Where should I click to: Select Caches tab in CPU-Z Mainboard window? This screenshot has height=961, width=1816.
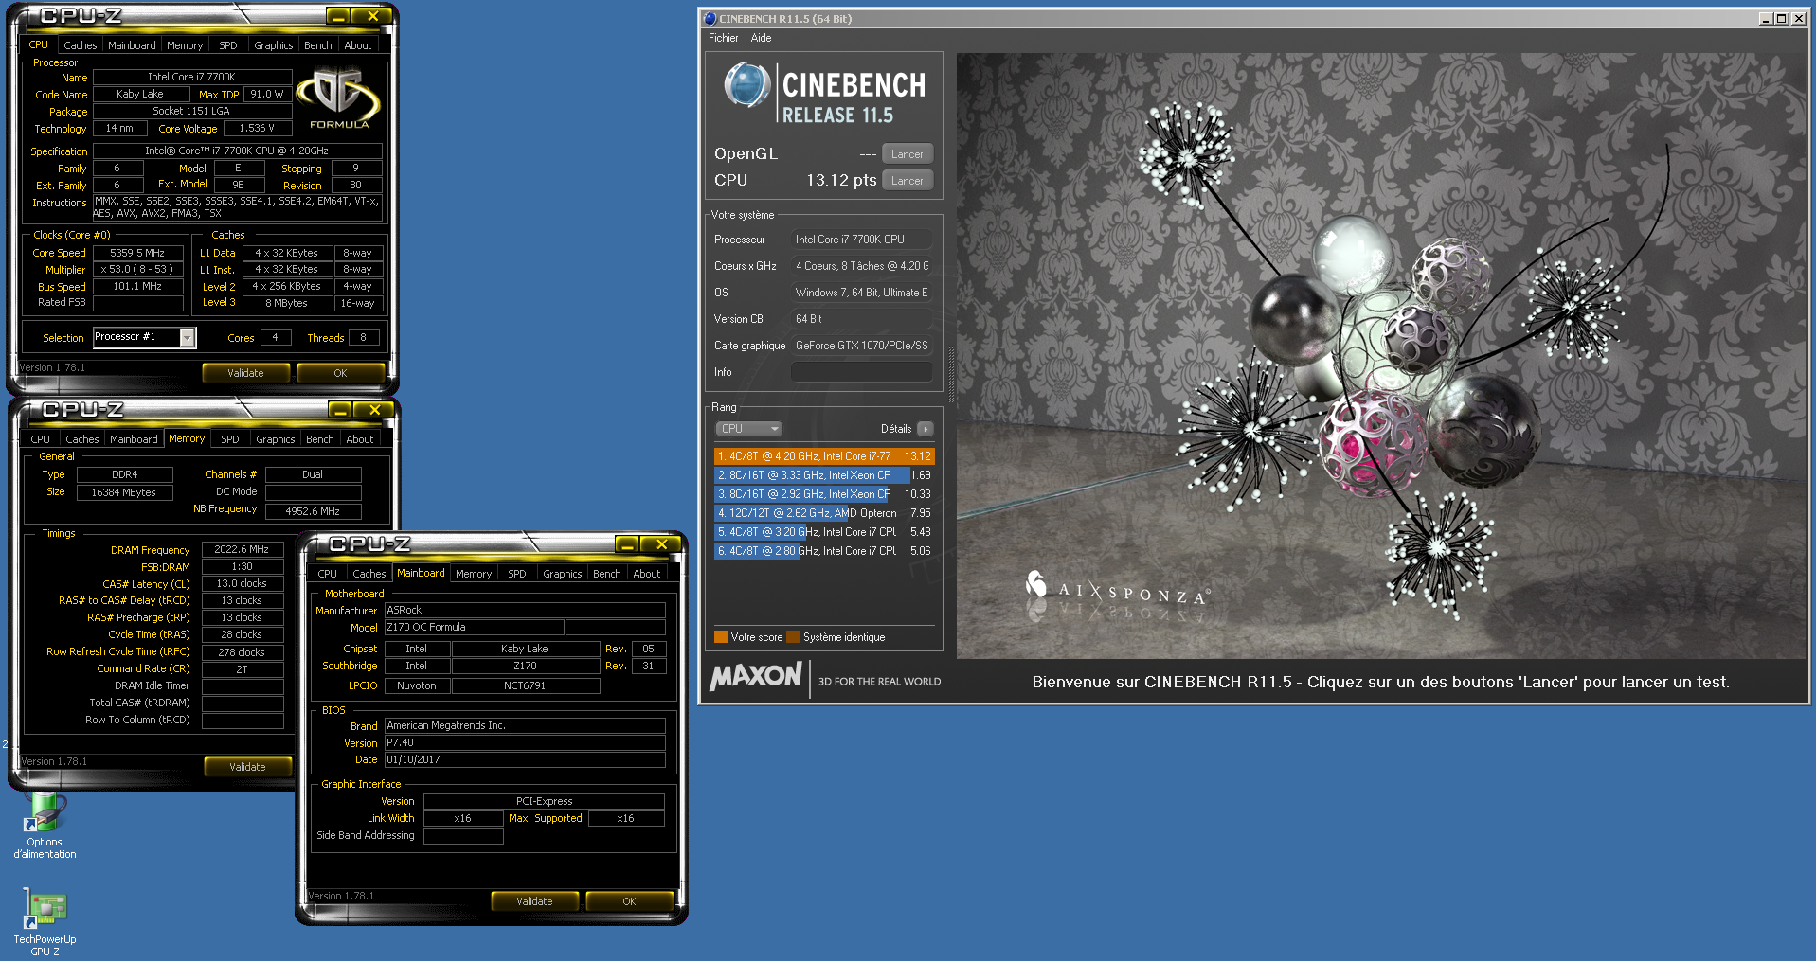click(369, 574)
